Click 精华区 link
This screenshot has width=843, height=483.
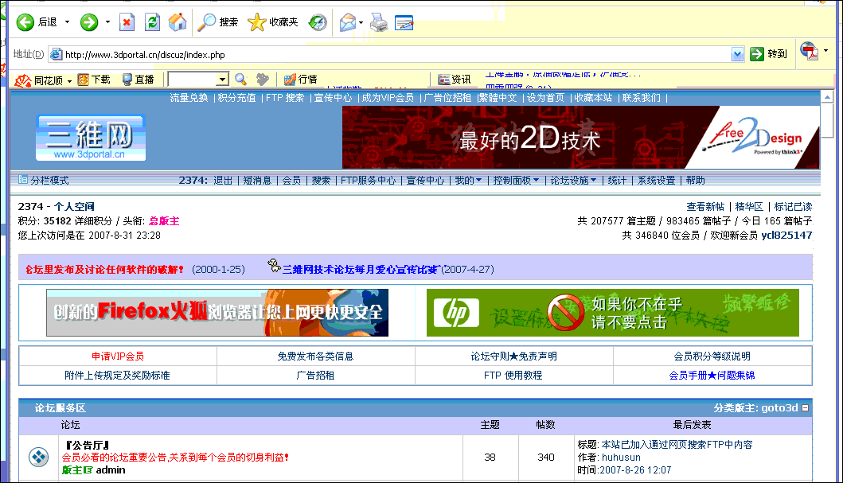click(749, 207)
